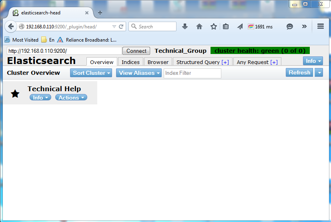
Task: Click the Connect button
Action: tap(136, 51)
